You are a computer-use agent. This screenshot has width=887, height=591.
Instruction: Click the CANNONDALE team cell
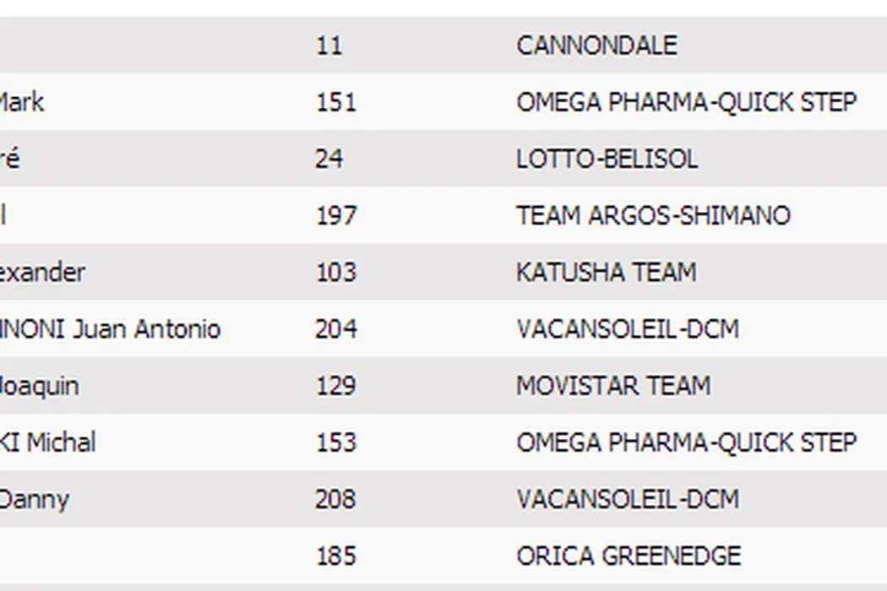(596, 46)
